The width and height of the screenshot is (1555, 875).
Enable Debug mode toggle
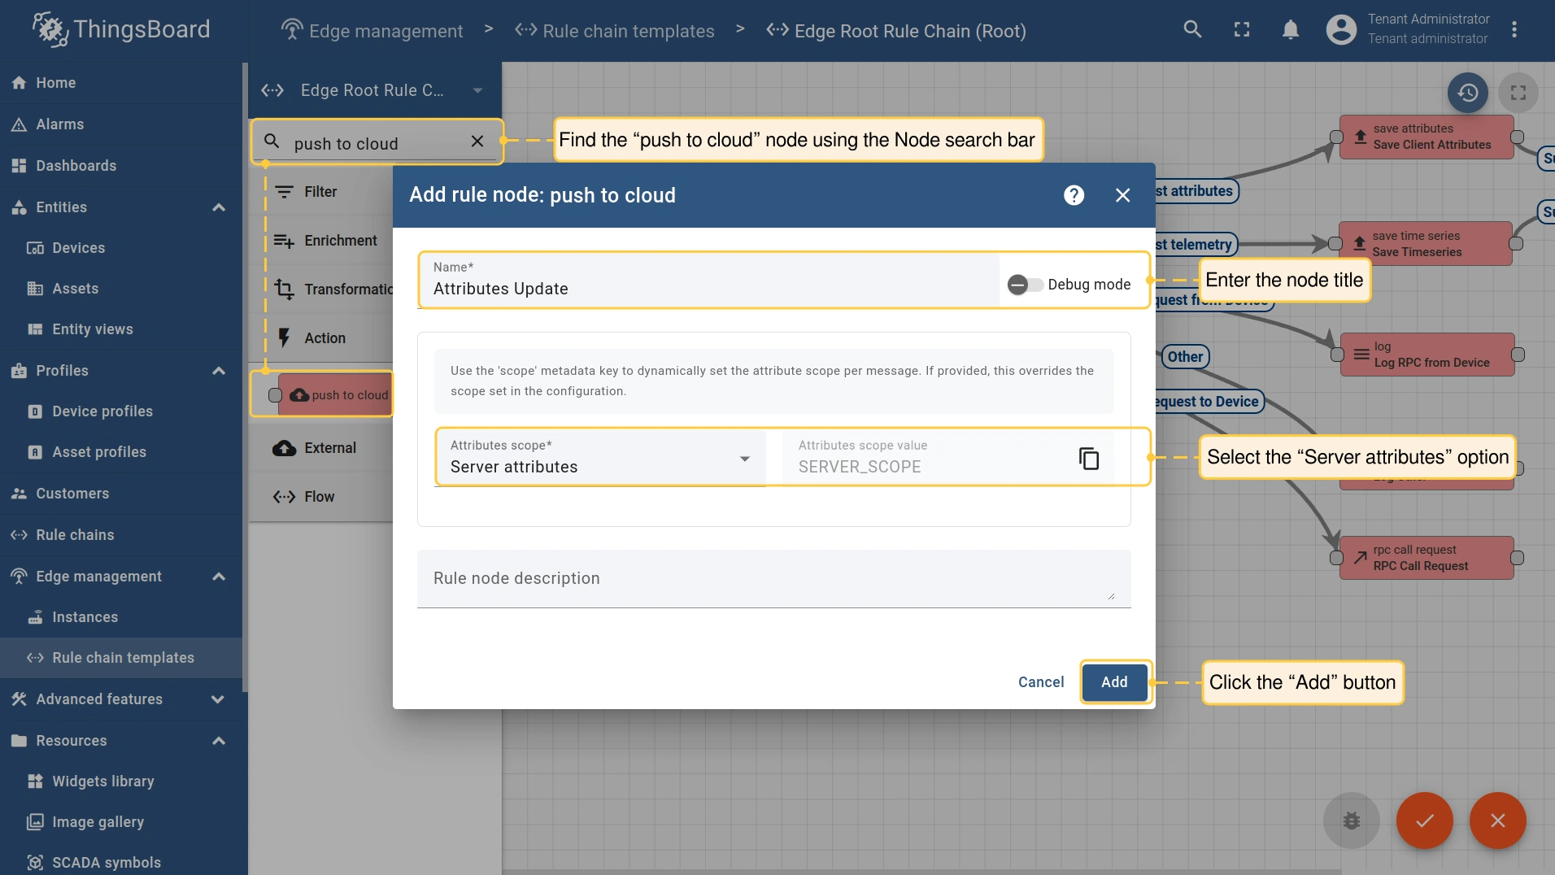click(x=1025, y=285)
